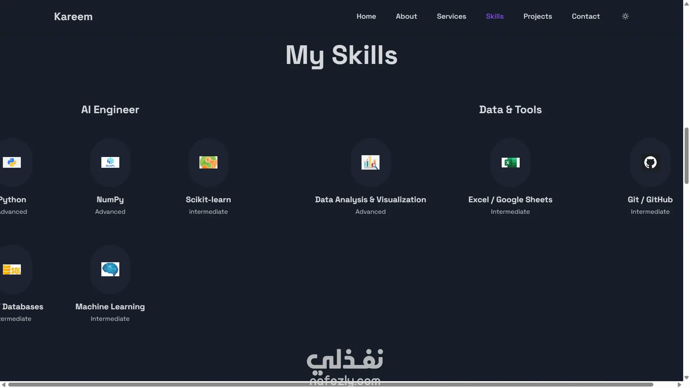Click the SQL databases icon

(12, 269)
